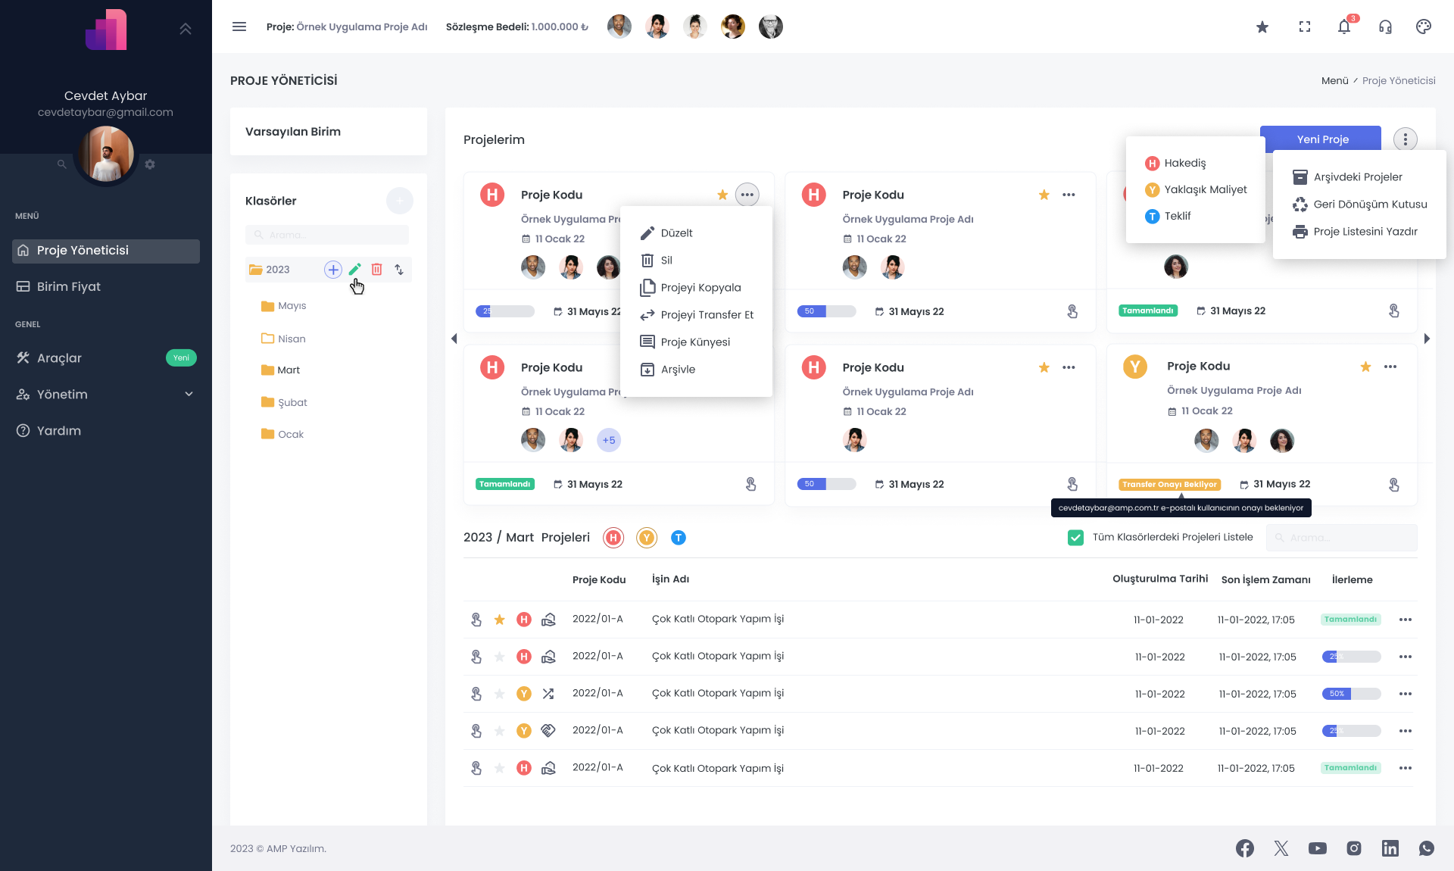Open hamburger menu in top bar
Screen dimensions: 1454x871
pos(239,27)
